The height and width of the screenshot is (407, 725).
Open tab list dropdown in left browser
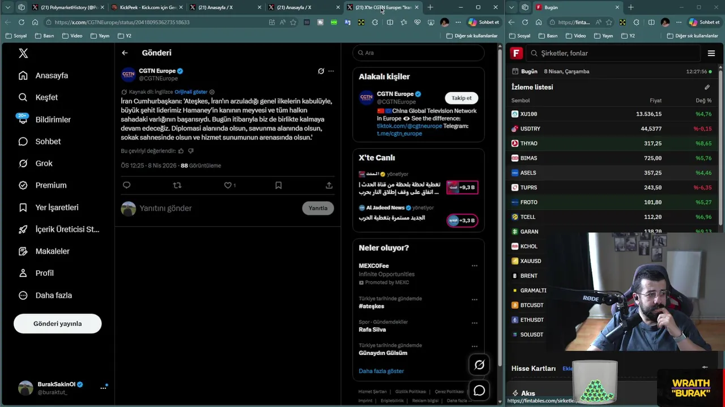(7, 7)
